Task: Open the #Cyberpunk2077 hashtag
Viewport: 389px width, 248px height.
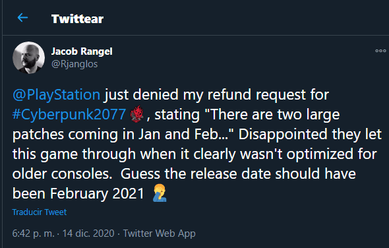Action: pos(69,115)
